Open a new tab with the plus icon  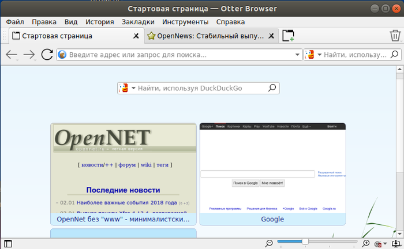tap(288, 36)
